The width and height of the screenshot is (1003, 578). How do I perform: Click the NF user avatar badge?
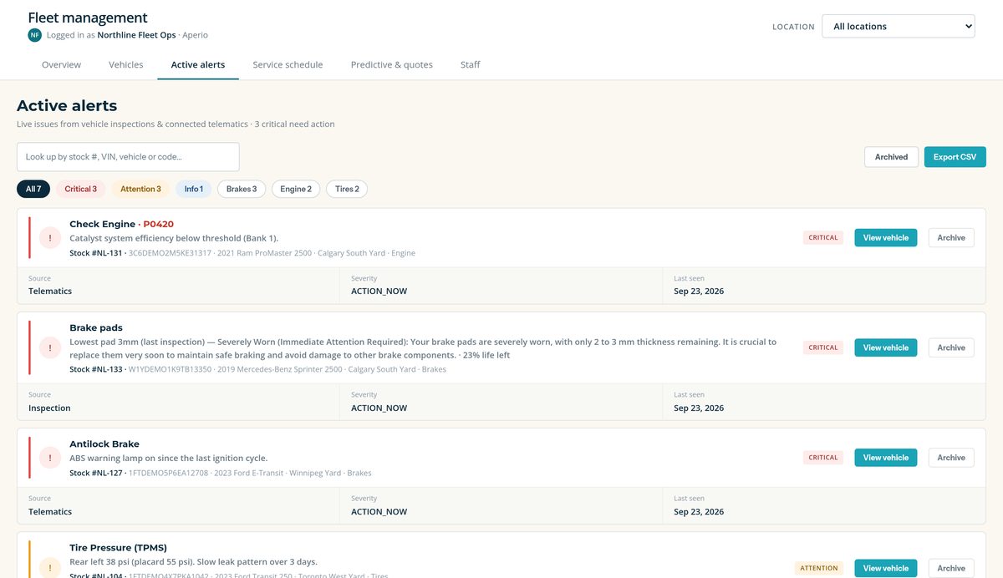tap(34, 35)
